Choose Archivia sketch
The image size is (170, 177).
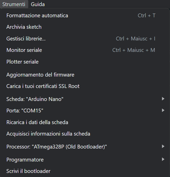tap(24, 27)
